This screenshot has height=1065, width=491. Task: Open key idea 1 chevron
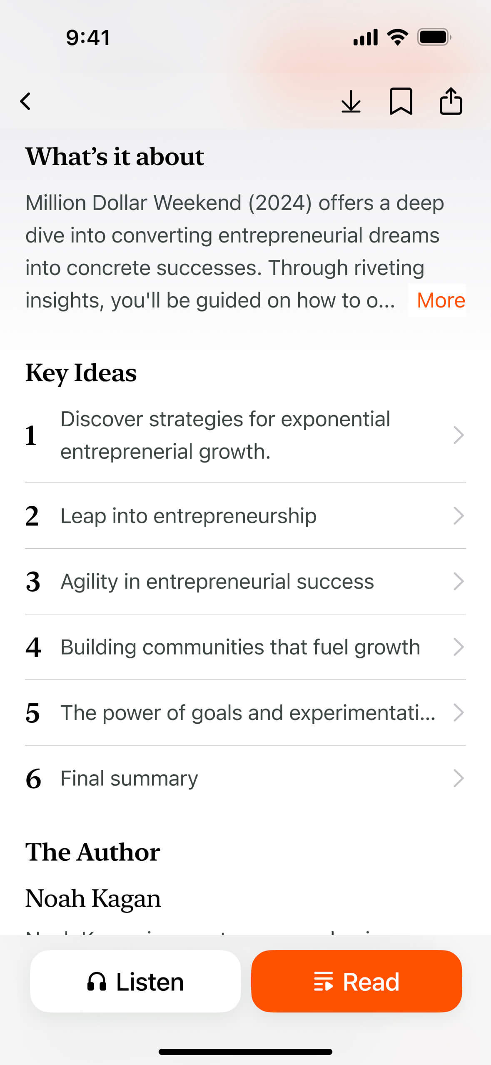[458, 435]
